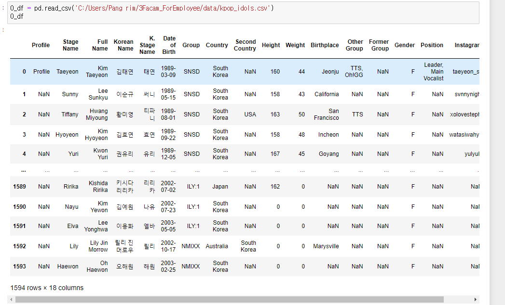Screen dimensions: 505x305
Task: Click the row index '1593'
Action: (19, 267)
